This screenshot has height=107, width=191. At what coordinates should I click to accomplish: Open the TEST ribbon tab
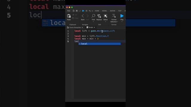120,11
